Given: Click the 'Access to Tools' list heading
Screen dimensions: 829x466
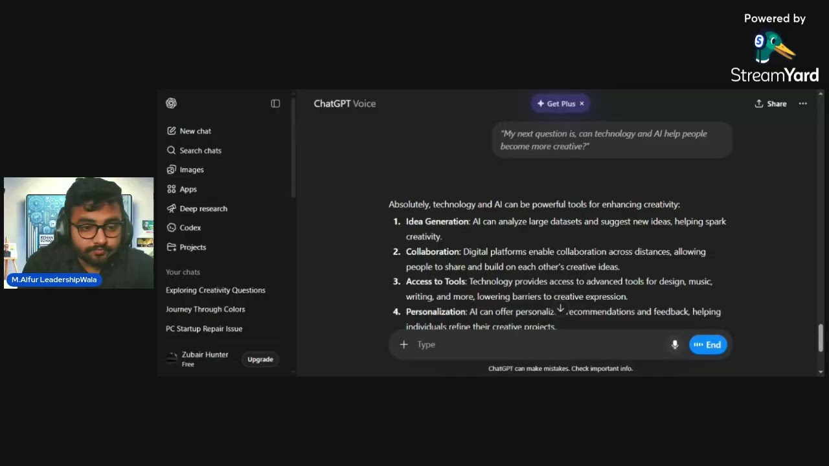Looking at the screenshot, I should point(436,282).
